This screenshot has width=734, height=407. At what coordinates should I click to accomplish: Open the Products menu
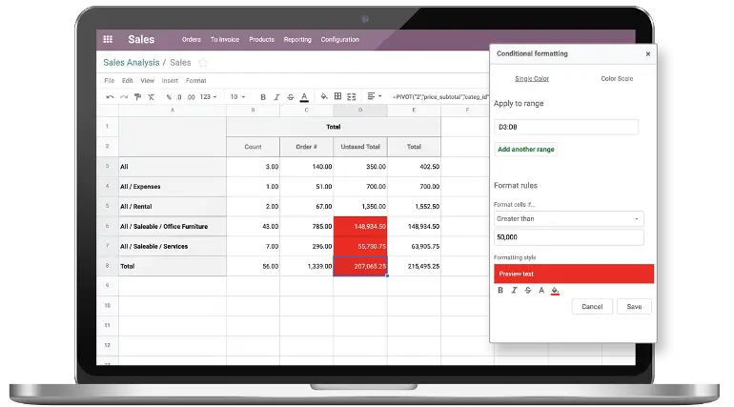pyautogui.click(x=262, y=40)
